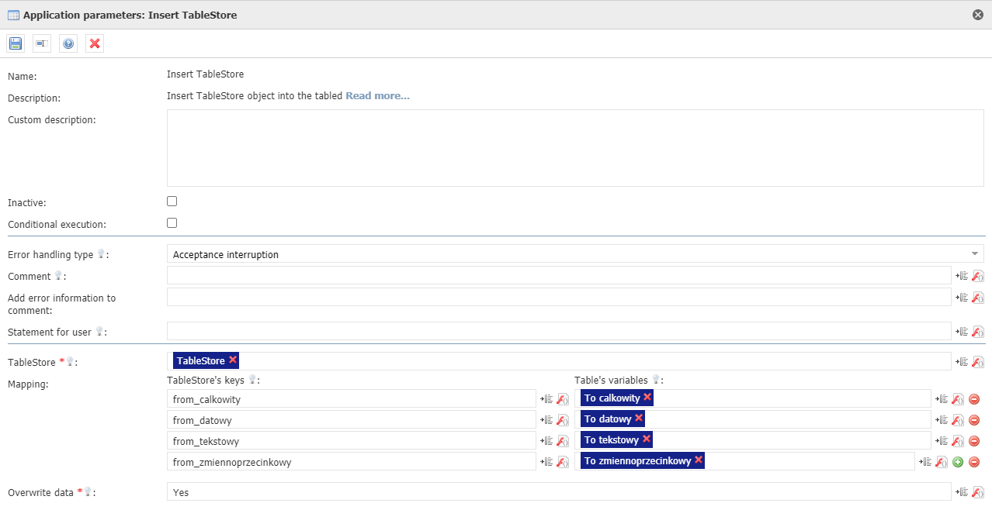Show the Comment label hint bulb
The width and height of the screenshot is (992, 510).
click(x=57, y=276)
